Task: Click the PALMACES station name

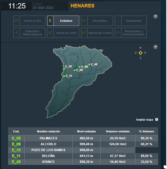Action: pos(48,138)
